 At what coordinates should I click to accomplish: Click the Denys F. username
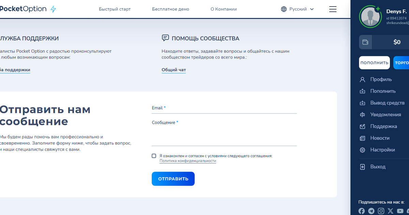tap(396, 11)
